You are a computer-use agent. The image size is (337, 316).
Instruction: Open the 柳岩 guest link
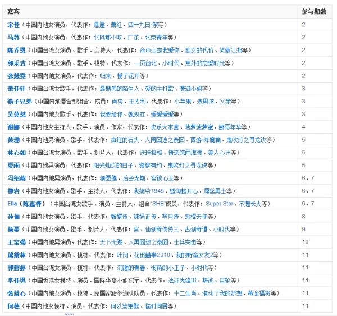(13, 191)
